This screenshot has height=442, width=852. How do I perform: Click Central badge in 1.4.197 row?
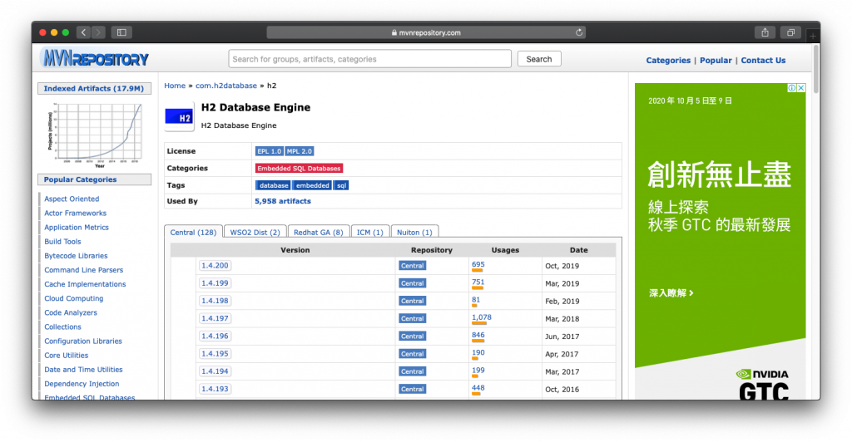pos(413,318)
